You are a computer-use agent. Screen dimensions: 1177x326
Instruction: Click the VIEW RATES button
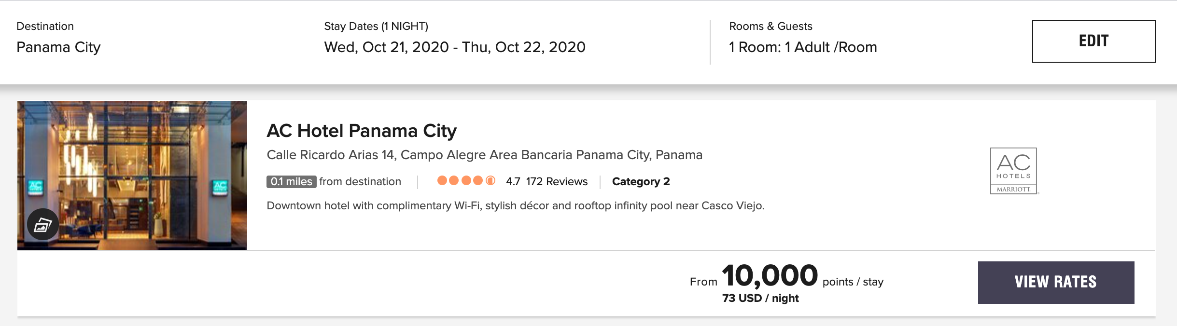(1056, 282)
